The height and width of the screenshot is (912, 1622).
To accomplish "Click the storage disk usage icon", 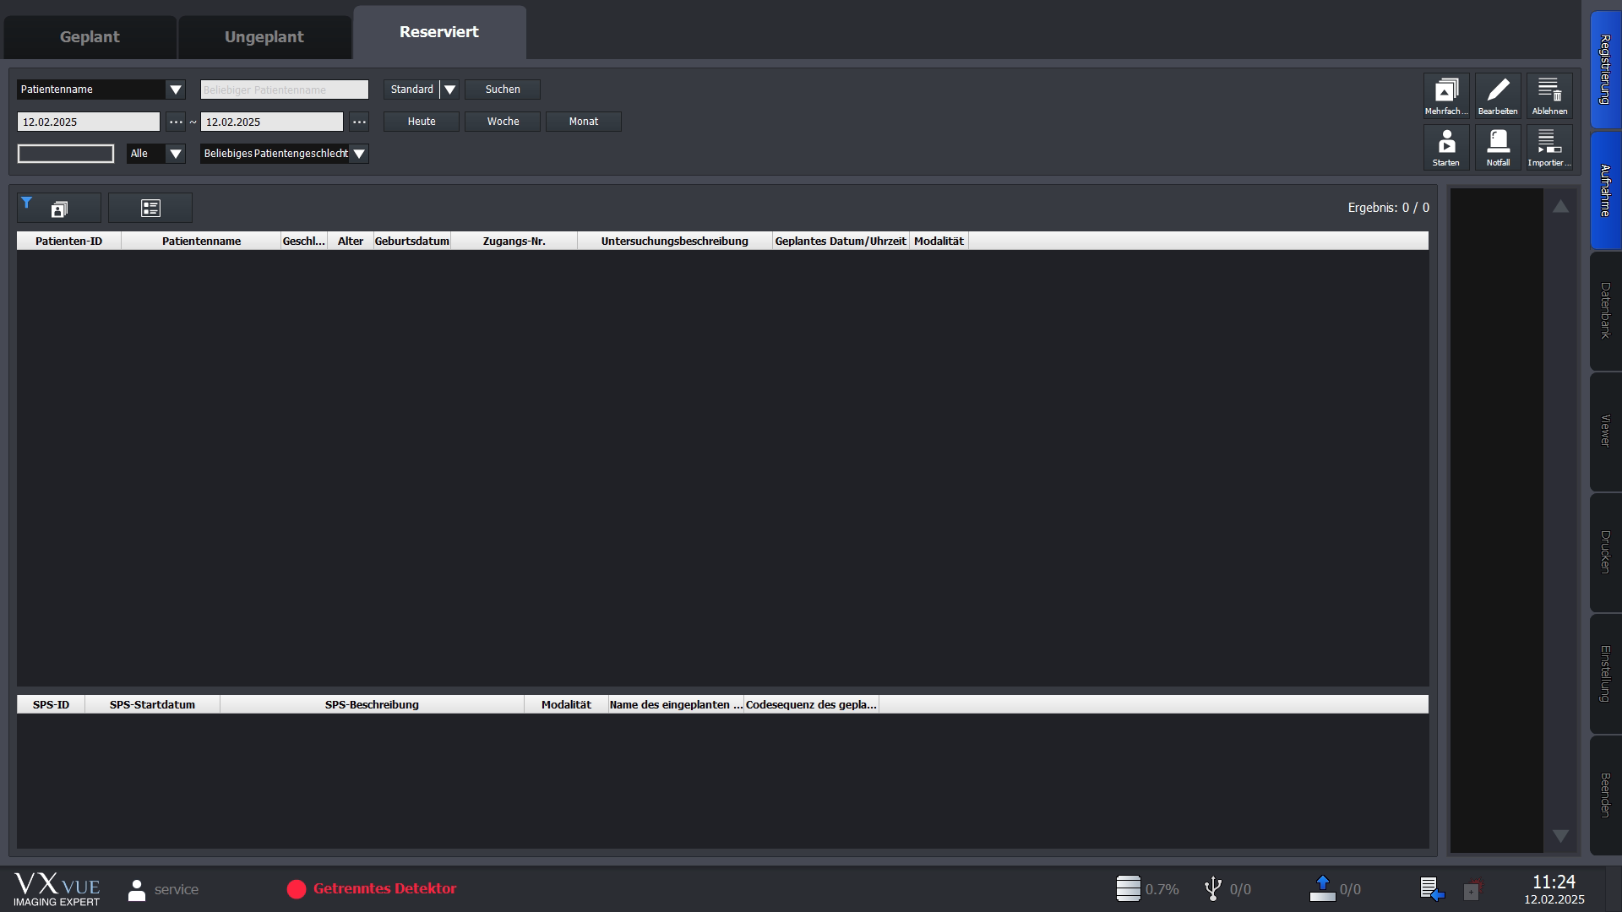I will coord(1128,888).
